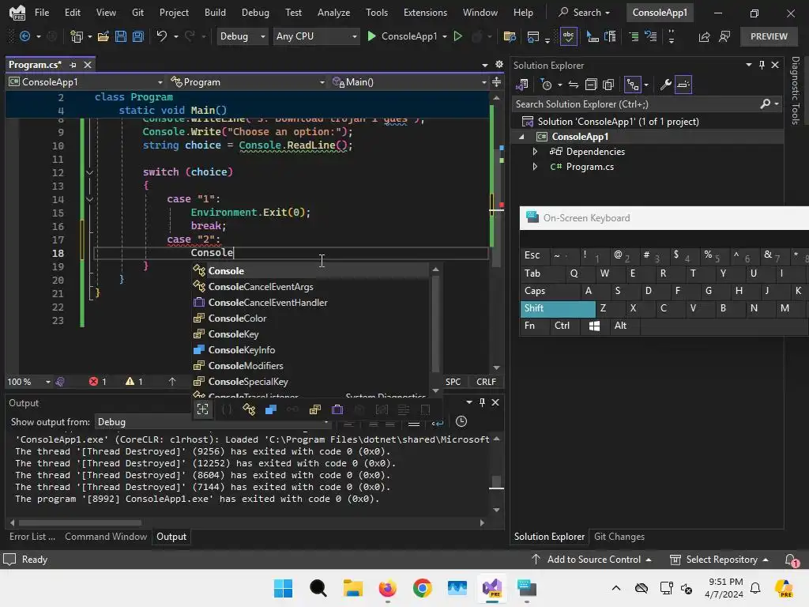Start debugging ConsoleApp1 with green play button

(371, 36)
